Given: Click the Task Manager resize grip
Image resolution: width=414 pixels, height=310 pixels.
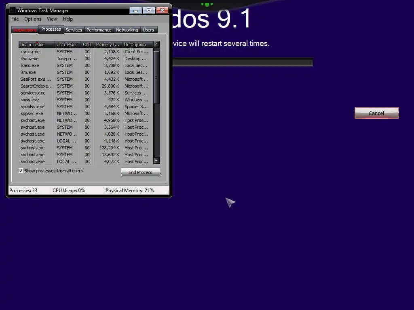Looking at the screenshot, I should [x=167, y=193].
